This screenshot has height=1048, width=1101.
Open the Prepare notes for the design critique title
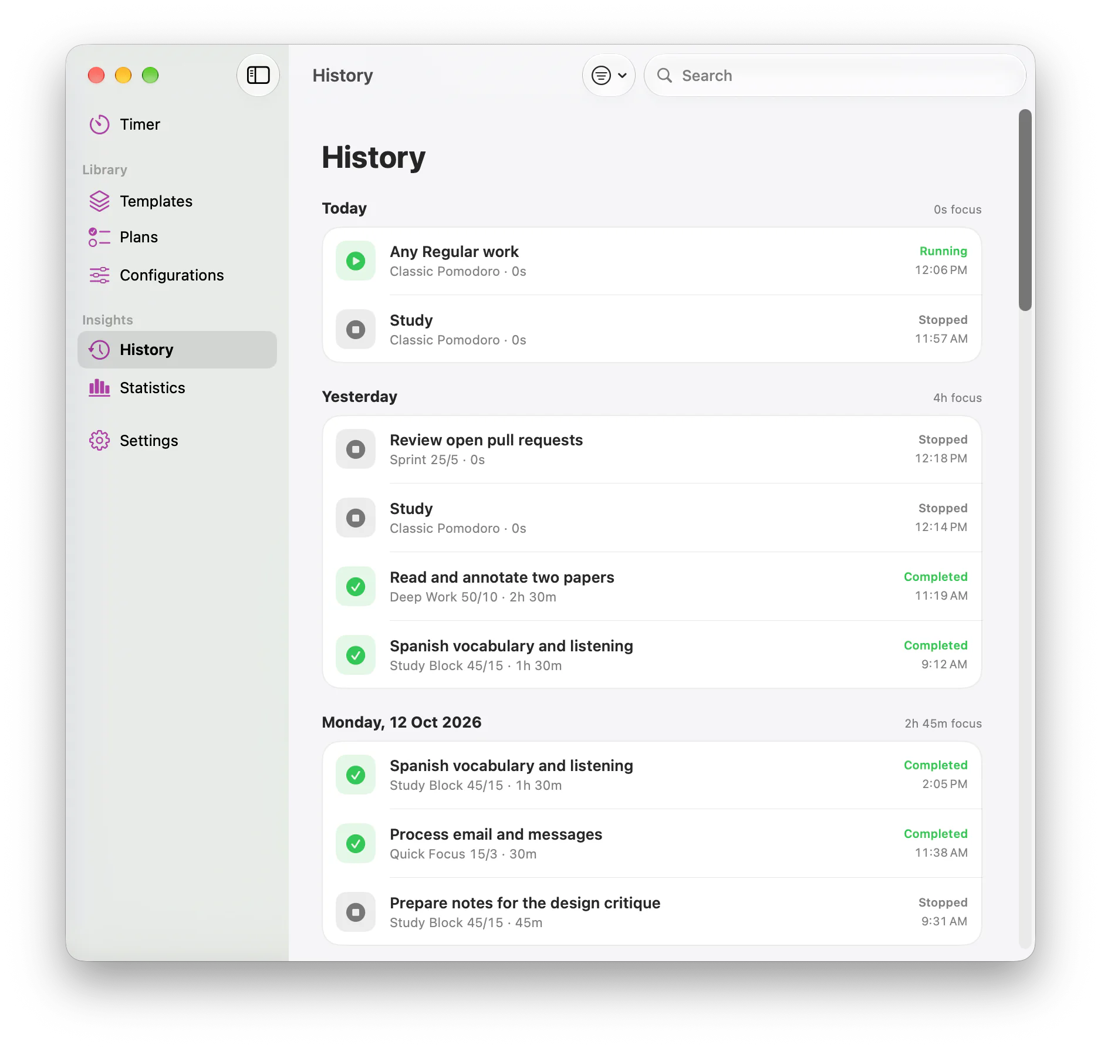tap(525, 903)
